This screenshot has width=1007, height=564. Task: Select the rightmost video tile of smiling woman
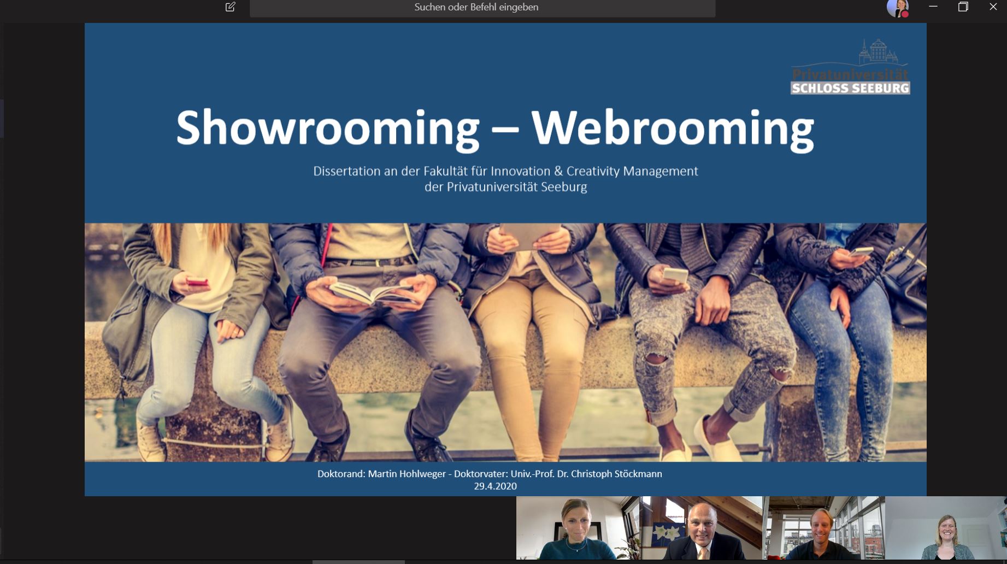946,528
